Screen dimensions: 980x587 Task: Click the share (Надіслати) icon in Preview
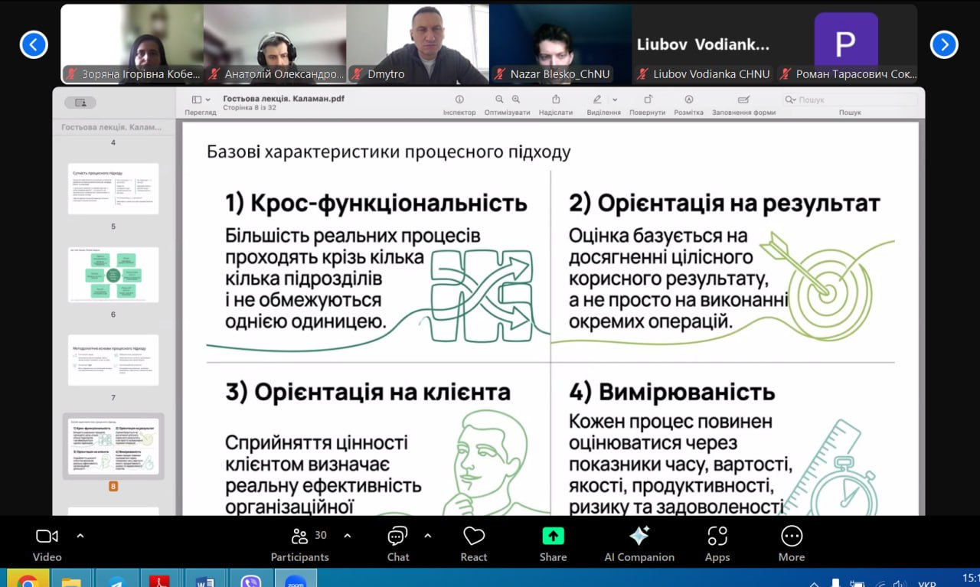pyautogui.click(x=556, y=99)
